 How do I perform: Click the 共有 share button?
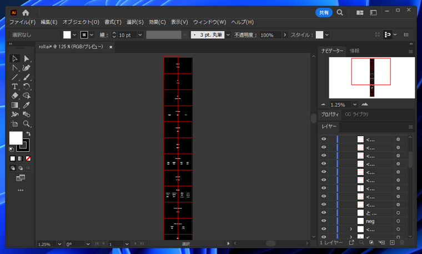[x=324, y=13]
